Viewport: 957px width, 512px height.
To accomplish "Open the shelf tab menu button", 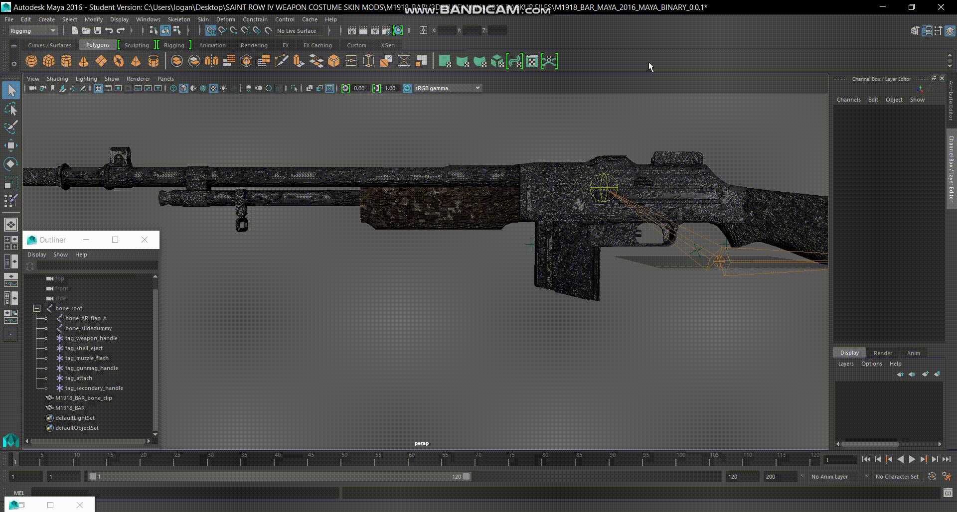I will [x=14, y=45].
